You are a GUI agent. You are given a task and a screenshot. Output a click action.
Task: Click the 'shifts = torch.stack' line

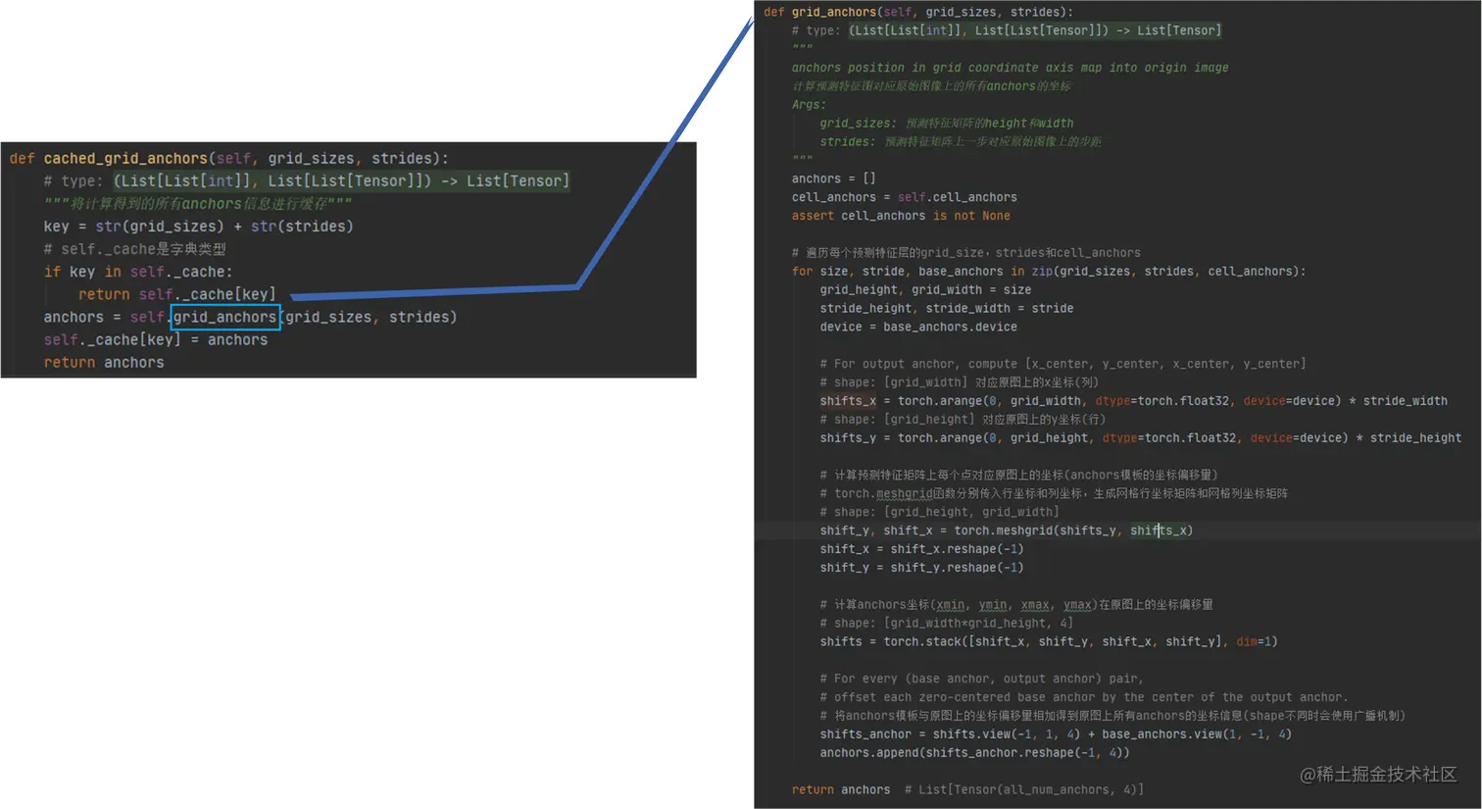pyautogui.click(x=1049, y=642)
